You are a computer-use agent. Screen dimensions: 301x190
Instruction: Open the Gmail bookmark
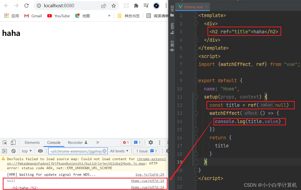point(33,16)
